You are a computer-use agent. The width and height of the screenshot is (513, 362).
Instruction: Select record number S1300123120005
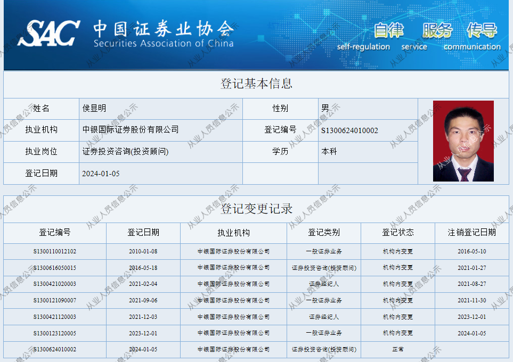(55, 333)
